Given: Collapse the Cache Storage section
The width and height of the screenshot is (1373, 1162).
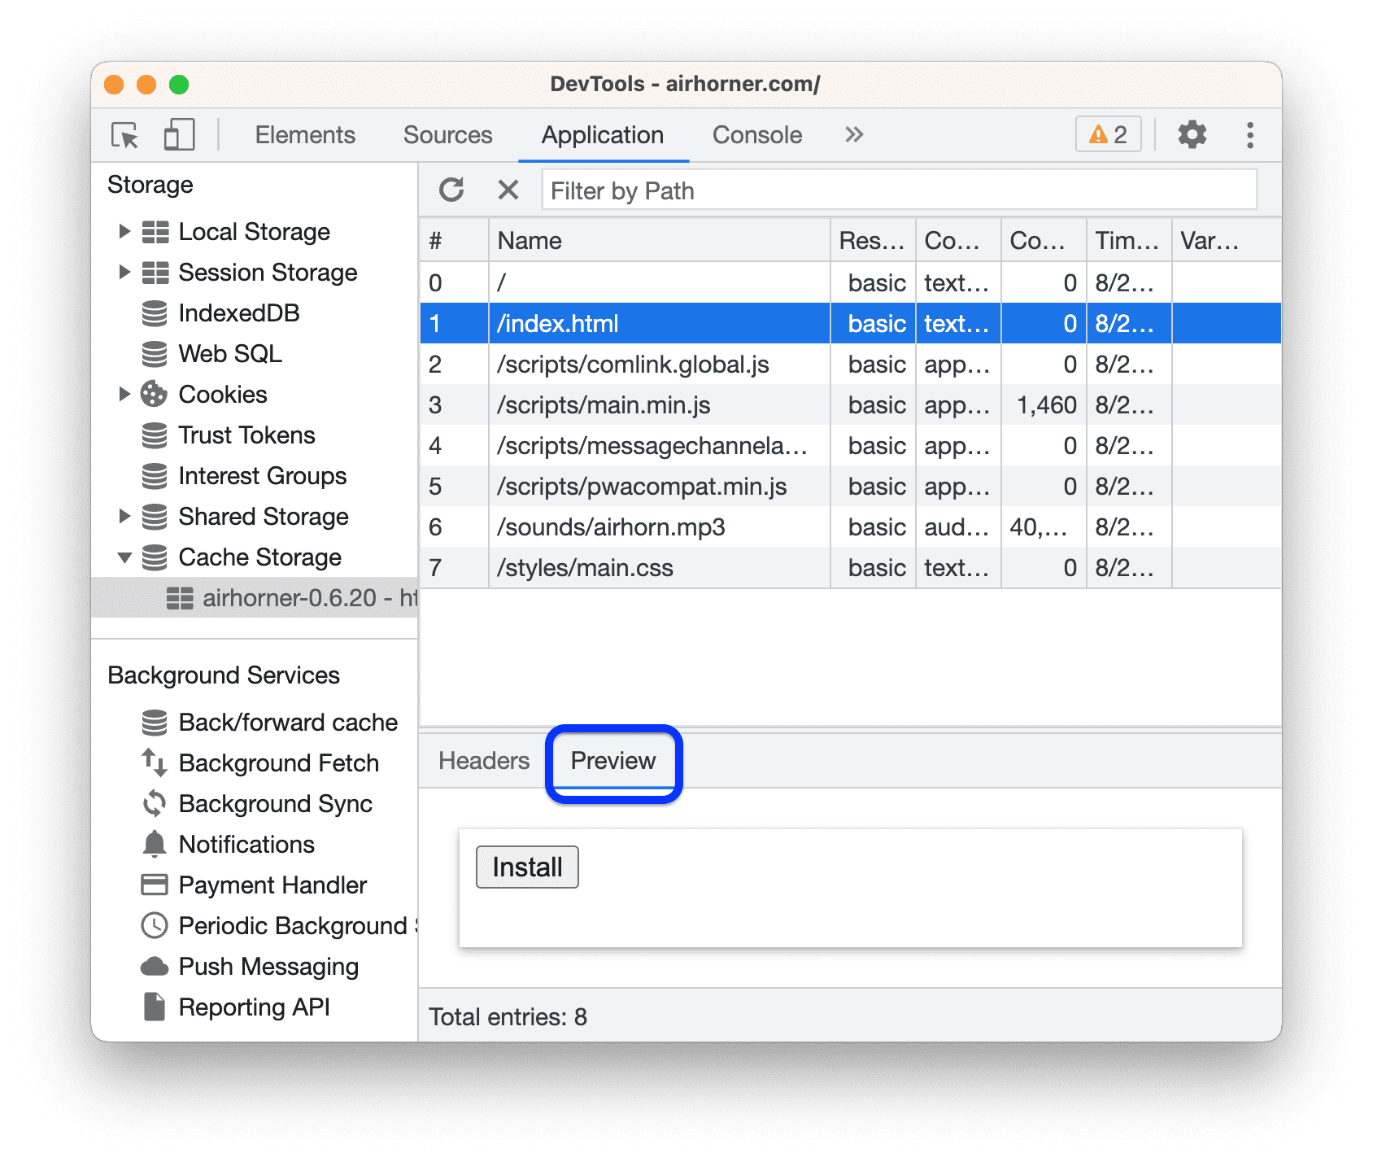Looking at the screenshot, I should click(124, 557).
